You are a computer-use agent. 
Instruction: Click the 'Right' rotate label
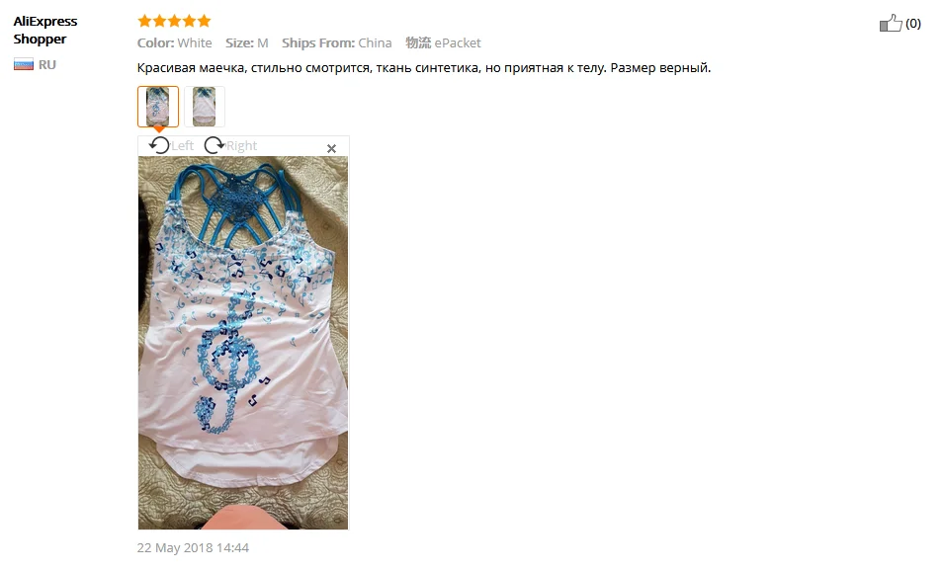click(x=241, y=146)
